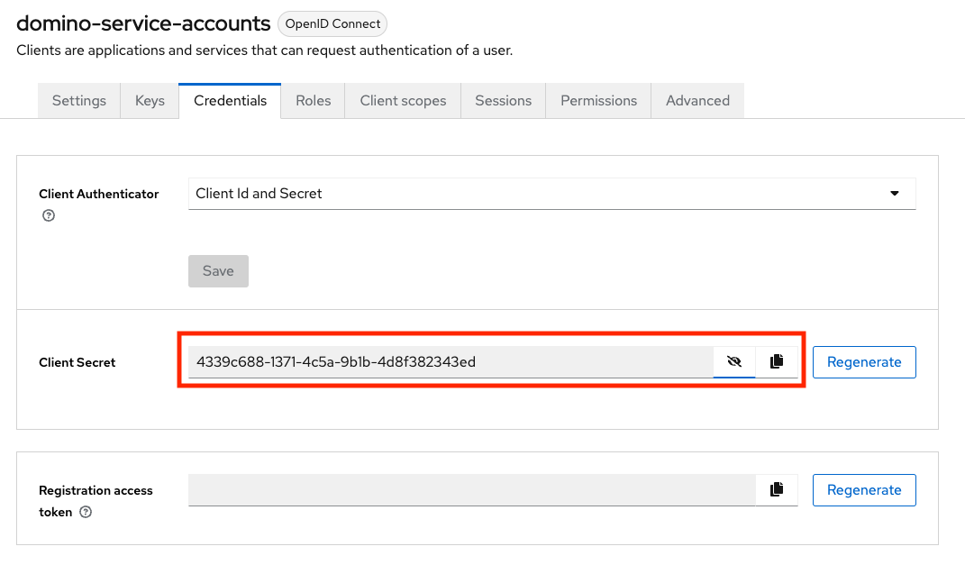Open the Permissions tab

pos(599,101)
